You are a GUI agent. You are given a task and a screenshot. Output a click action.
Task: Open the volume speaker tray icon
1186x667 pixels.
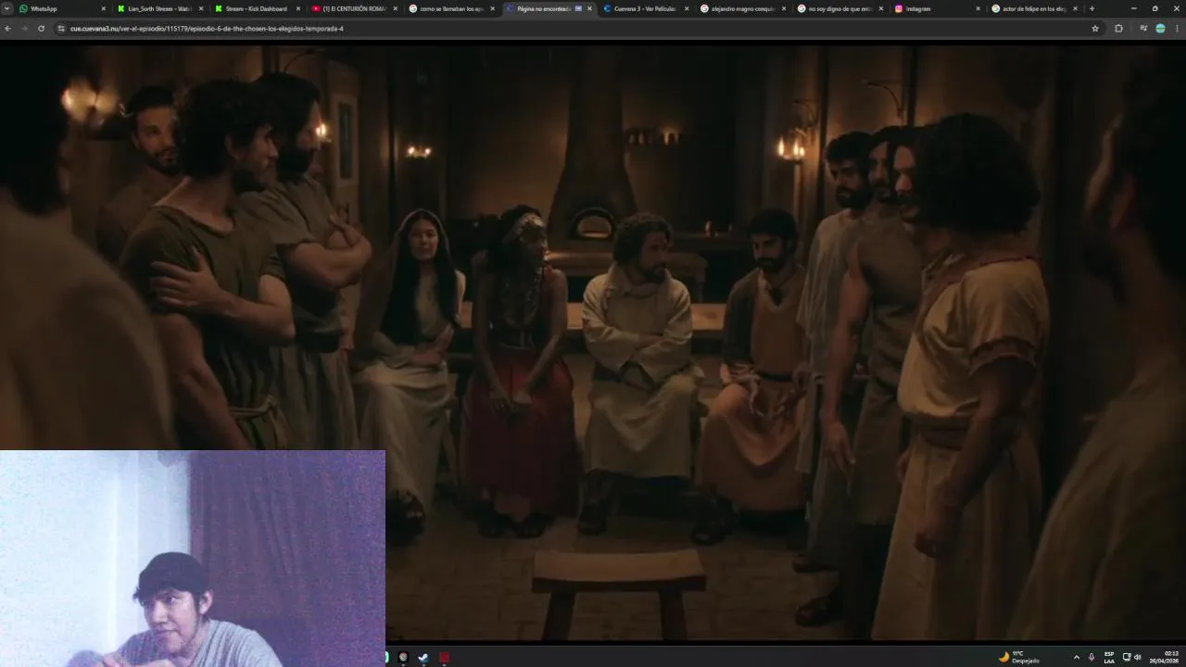tap(1138, 657)
